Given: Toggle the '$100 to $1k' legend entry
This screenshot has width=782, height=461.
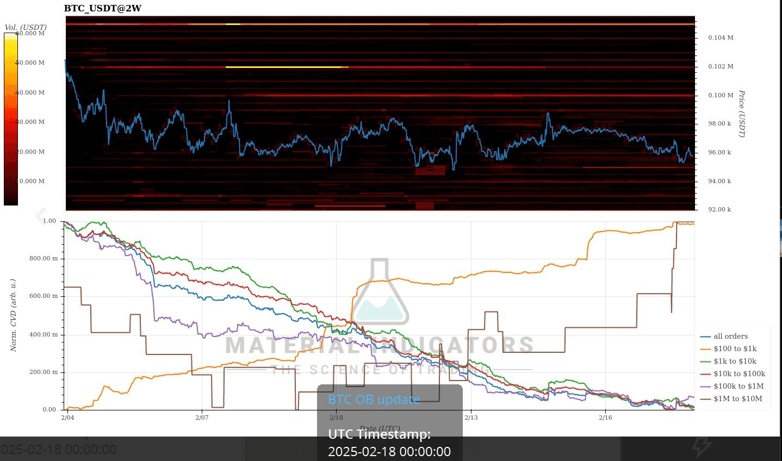Looking at the screenshot, I should coord(728,349).
